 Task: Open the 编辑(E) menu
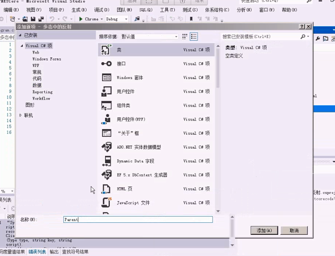pyautogui.click(x=11, y=9)
